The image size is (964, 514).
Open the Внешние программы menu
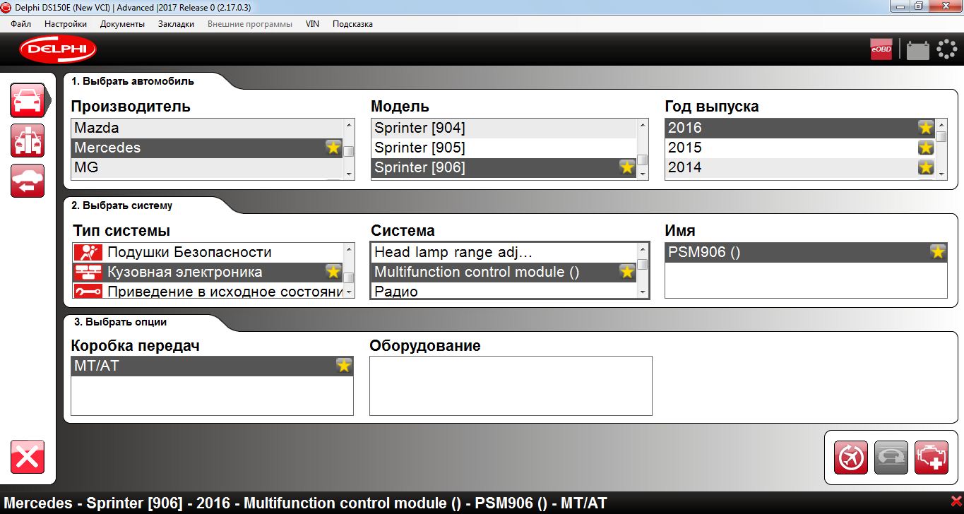click(x=250, y=24)
